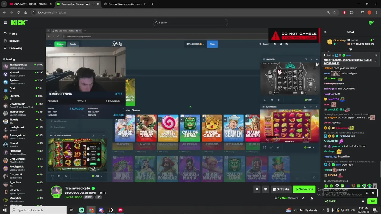
Task: Send message with the Chat button
Action: tap(372, 201)
